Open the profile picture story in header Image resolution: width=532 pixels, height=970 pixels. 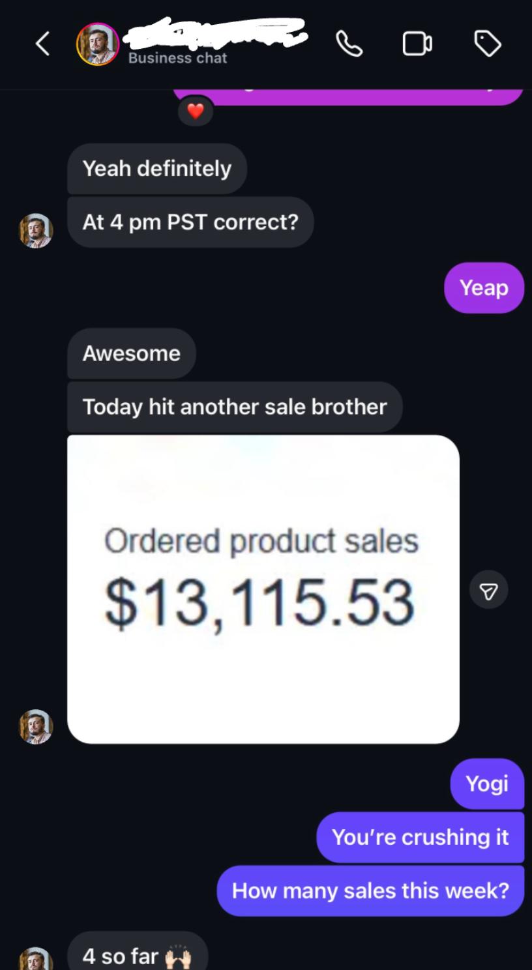click(x=98, y=44)
